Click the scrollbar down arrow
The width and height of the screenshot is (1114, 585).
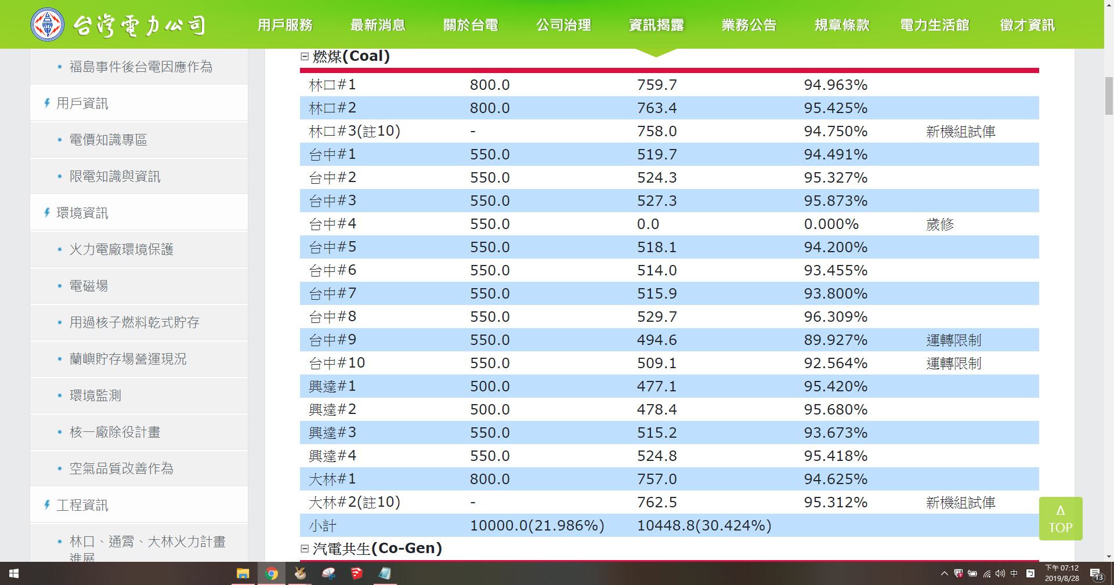(x=1109, y=557)
